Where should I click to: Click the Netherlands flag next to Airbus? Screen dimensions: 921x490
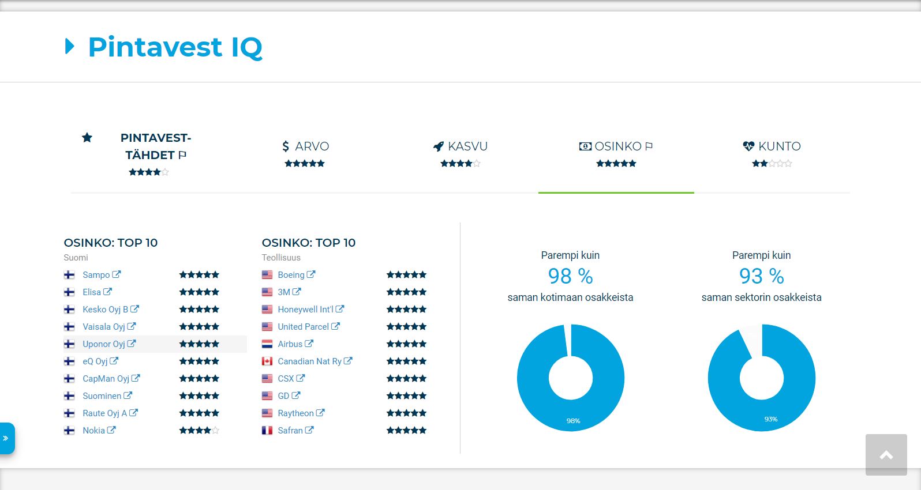[x=267, y=344]
